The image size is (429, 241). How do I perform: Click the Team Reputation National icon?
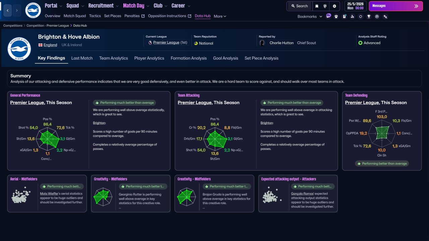point(196,43)
